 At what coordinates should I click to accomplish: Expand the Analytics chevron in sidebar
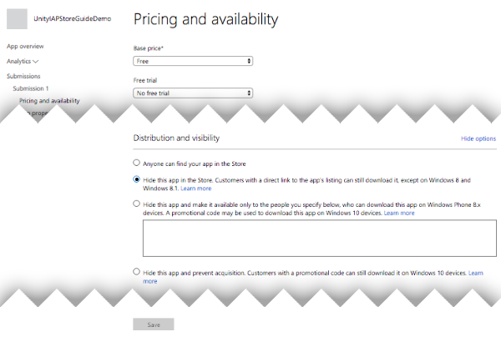pyautogui.click(x=36, y=61)
